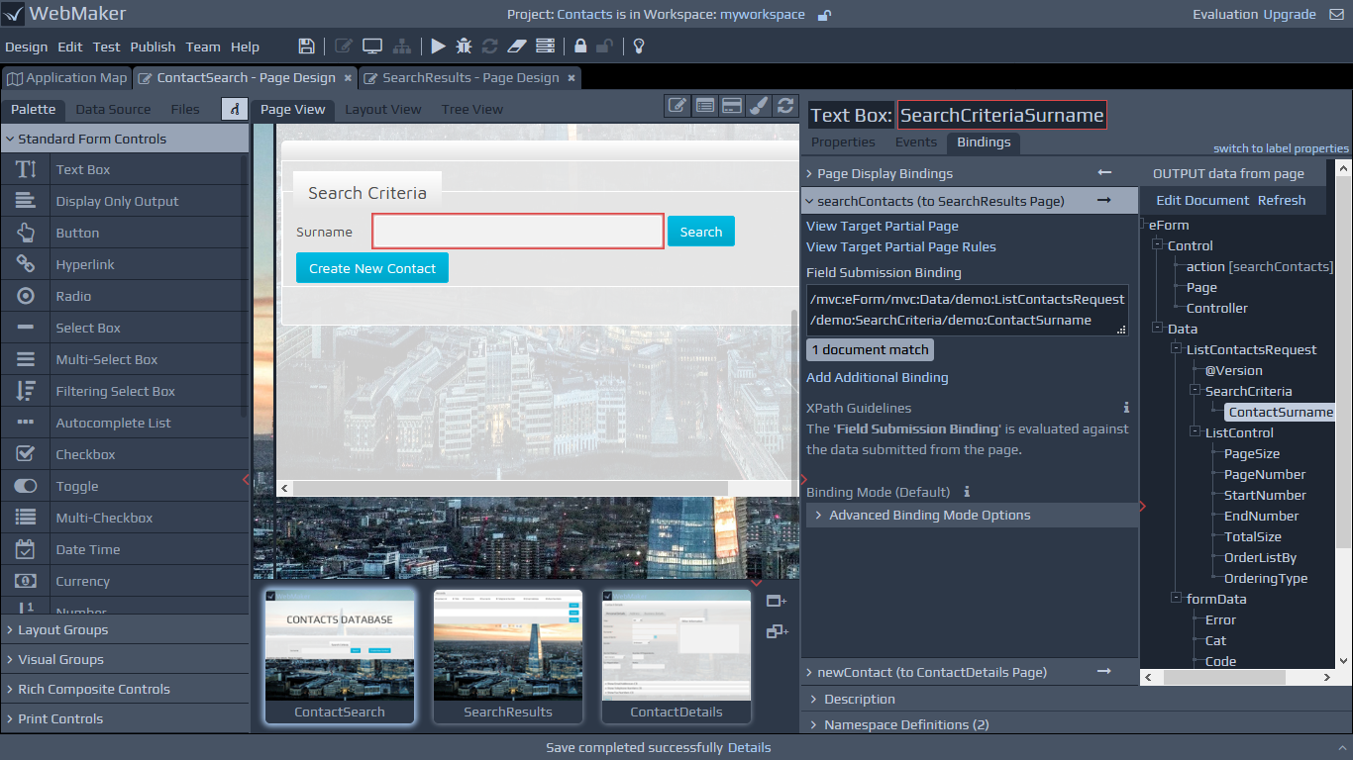Image resolution: width=1353 pixels, height=760 pixels.
Task: Click the accessibility figure icon beside Files tab
Action: point(235,109)
